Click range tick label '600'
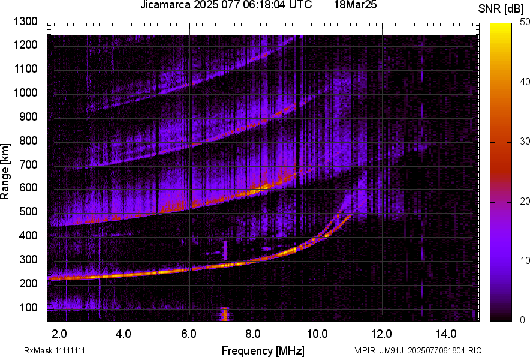 [28, 187]
